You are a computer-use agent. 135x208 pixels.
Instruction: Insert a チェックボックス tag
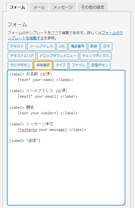coord(96,56)
